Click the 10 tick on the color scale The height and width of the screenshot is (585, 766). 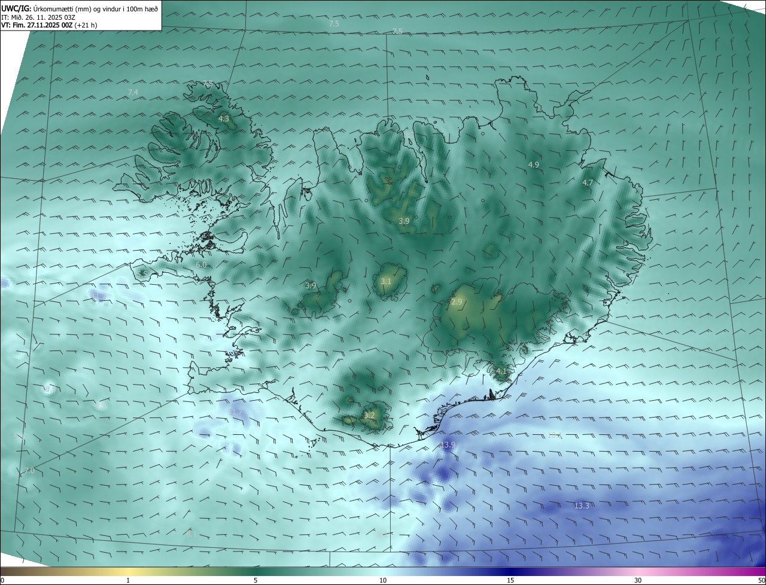click(x=383, y=580)
